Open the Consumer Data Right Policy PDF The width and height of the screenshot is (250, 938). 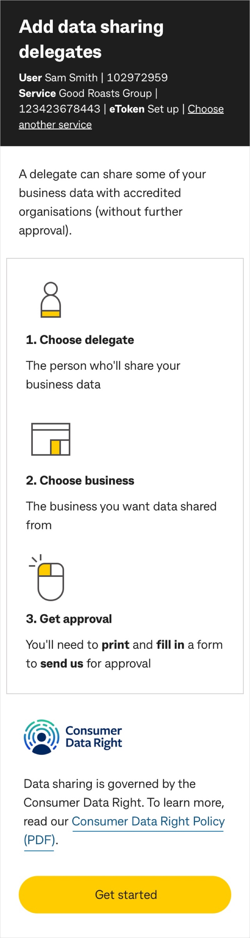[148, 821]
